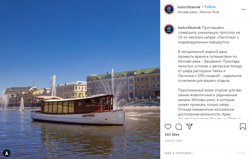Screen dimensions: 249x159
Task: Focus the Add a comment field
Action: [x=200, y=153]
